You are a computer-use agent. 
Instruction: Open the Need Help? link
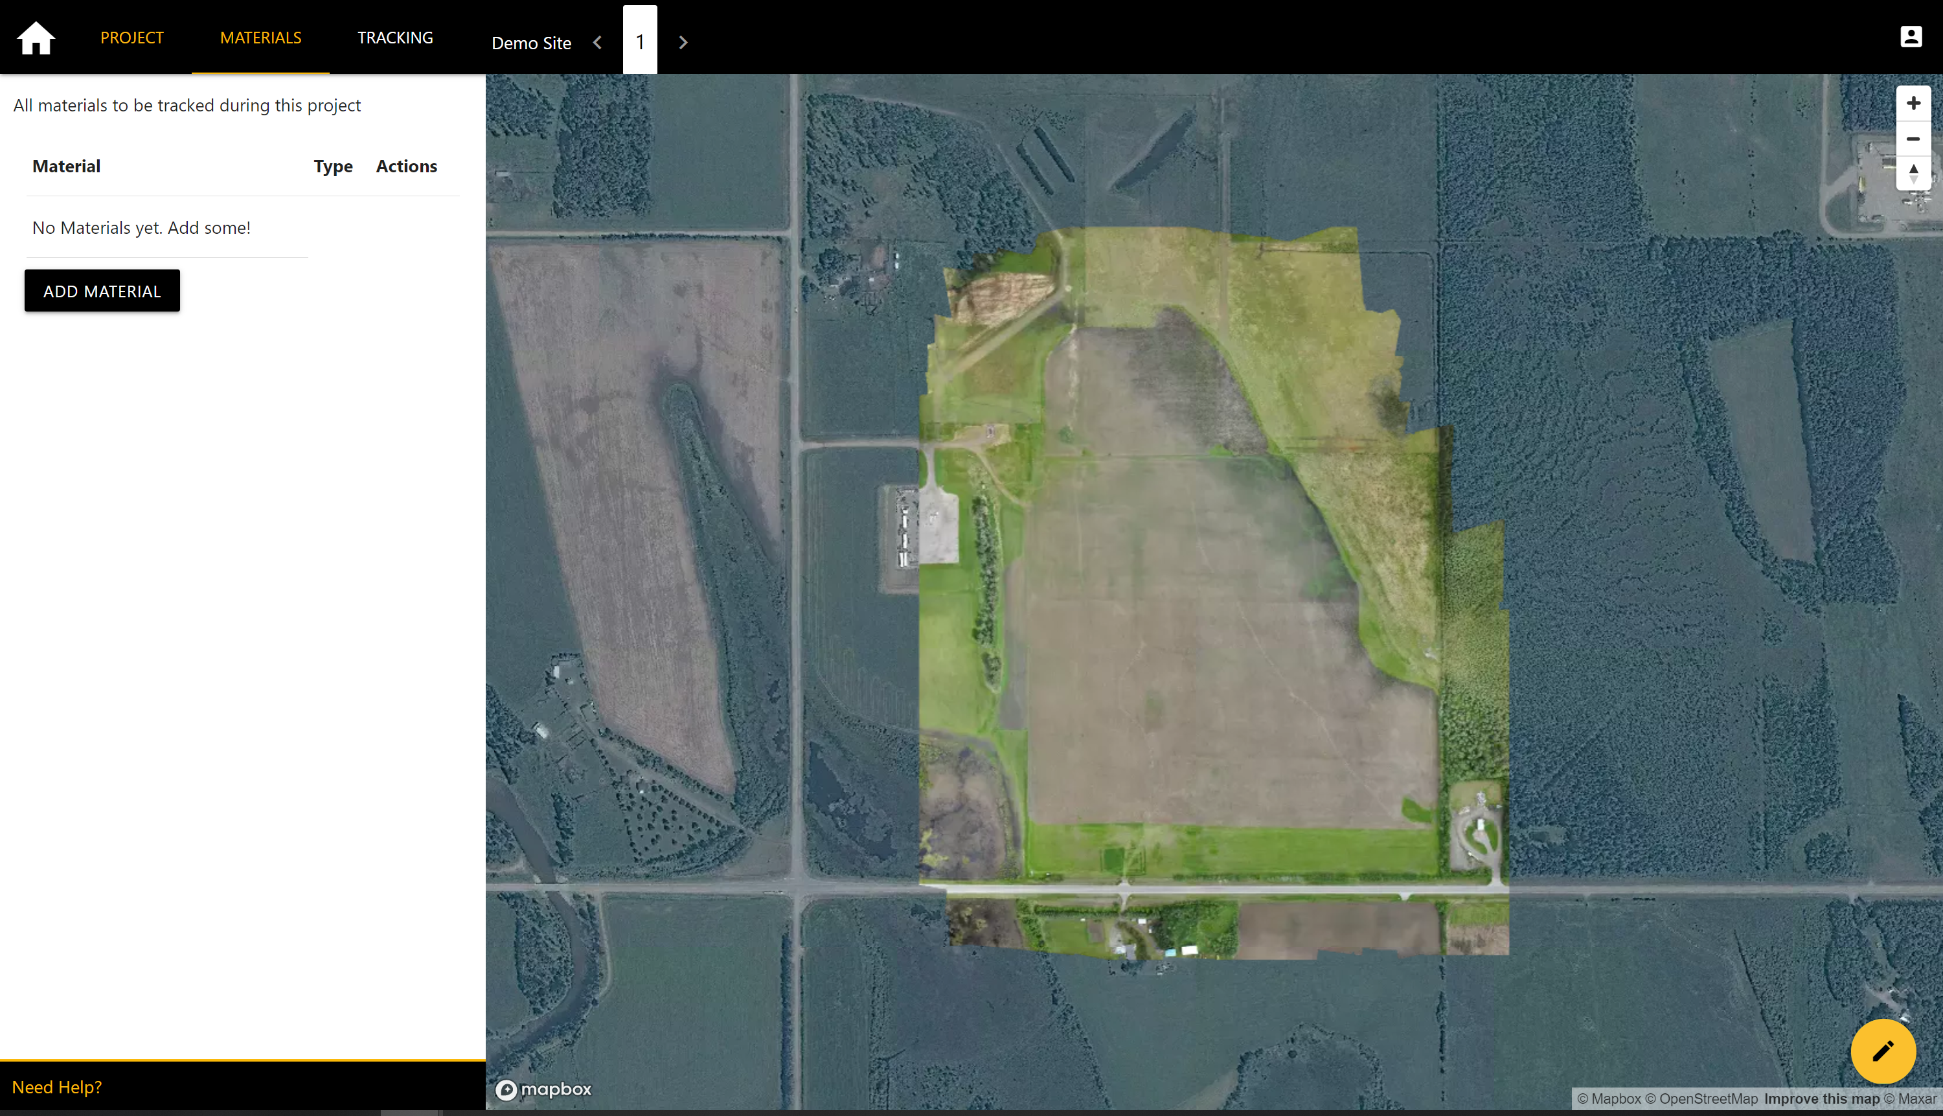[57, 1087]
